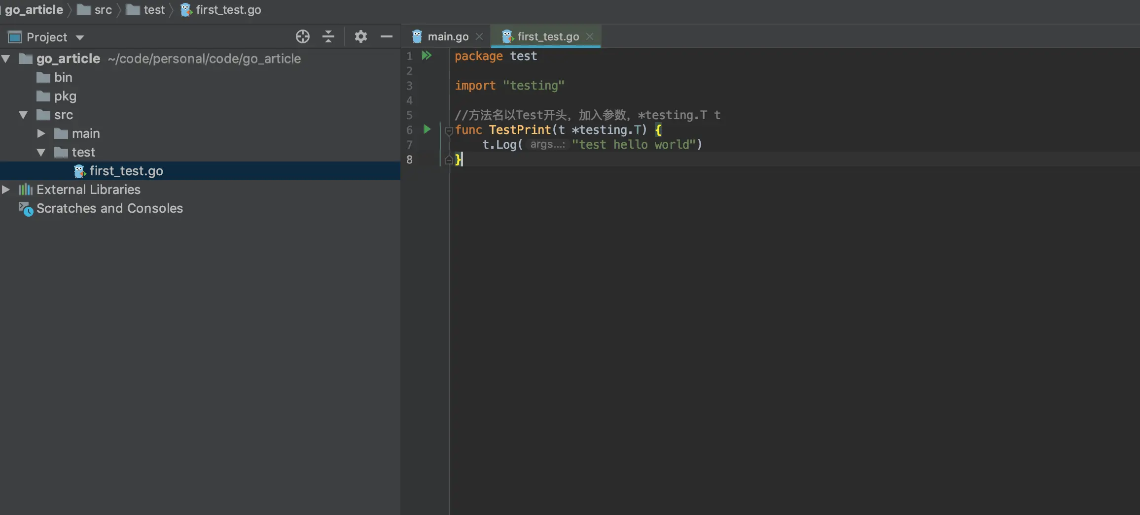Click test in the breadcrumb bar
1140x515 pixels.
click(154, 10)
